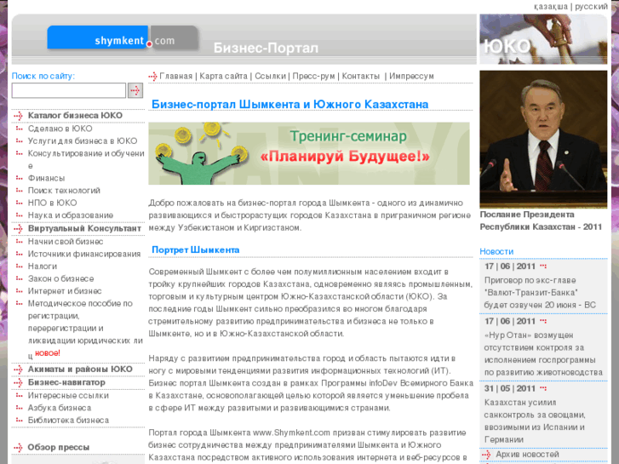Open Наука и образование link
Viewport: 619px width, 464px height.
tap(71, 215)
